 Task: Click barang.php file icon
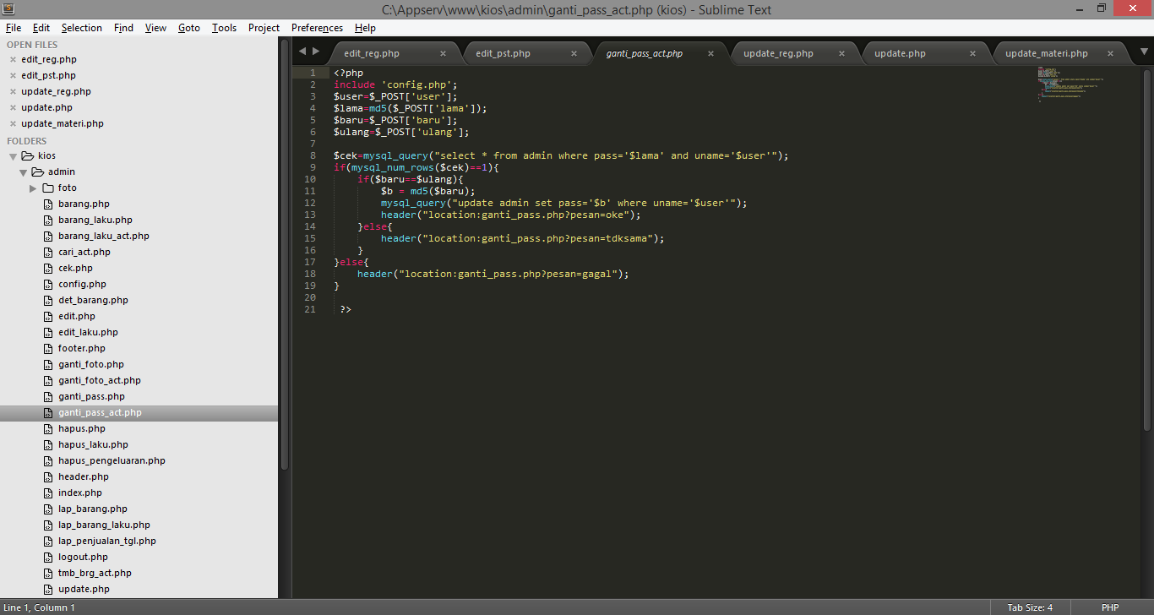(x=48, y=204)
